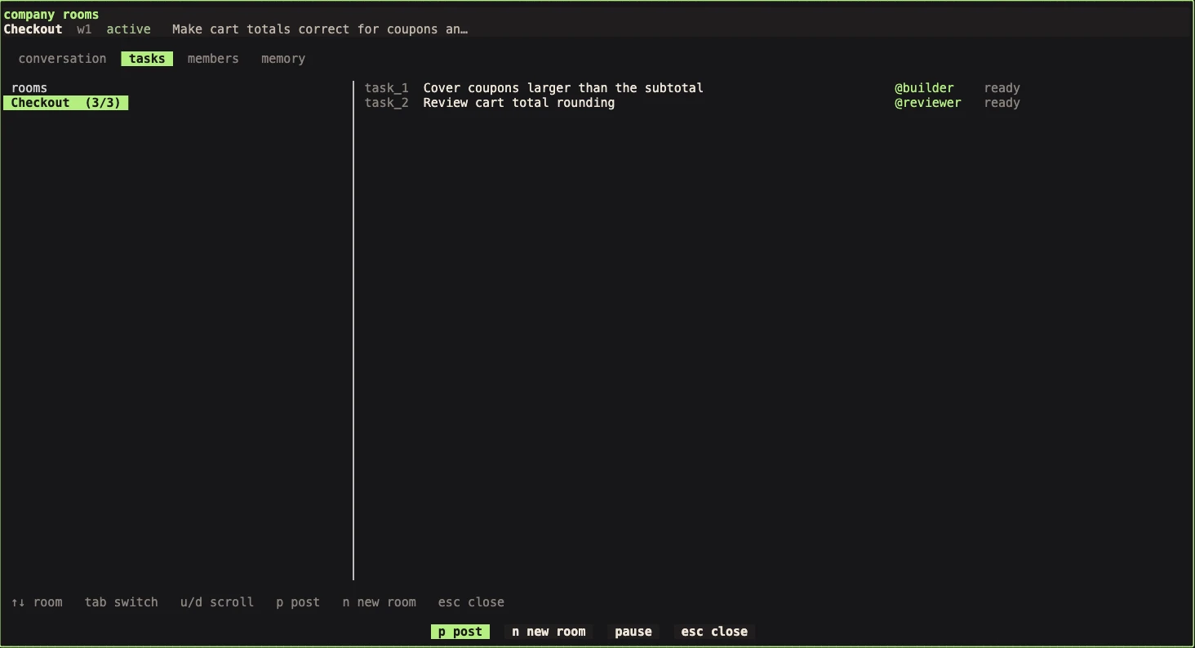The width and height of the screenshot is (1195, 648).
Task: Open task 'Cover coupons larger than the subtotal'
Action: (x=563, y=88)
